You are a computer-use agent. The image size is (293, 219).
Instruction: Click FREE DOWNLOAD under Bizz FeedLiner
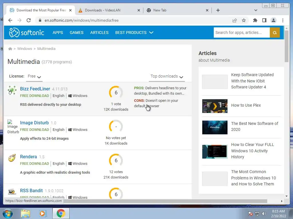click(x=34, y=96)
